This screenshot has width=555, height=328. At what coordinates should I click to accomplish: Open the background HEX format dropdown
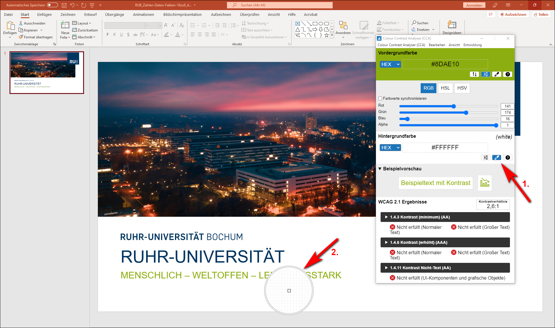(390, 148)
